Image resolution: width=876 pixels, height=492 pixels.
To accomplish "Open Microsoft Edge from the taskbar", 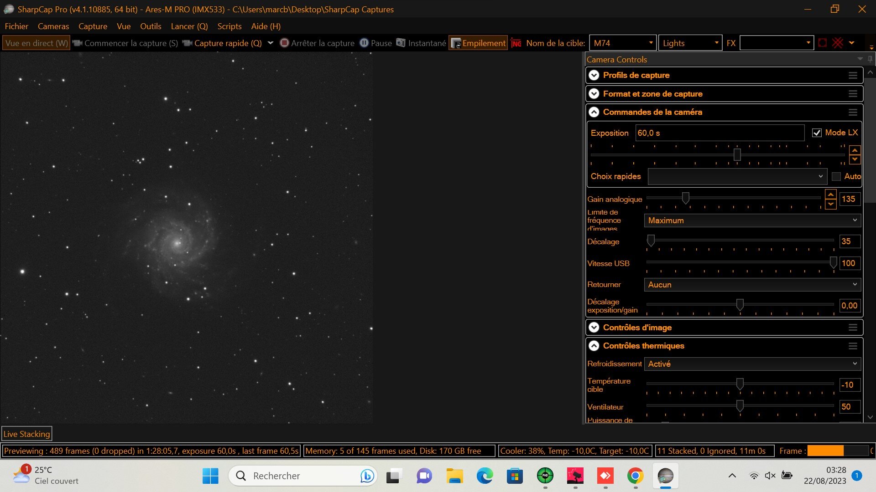I will click(485, 476).
